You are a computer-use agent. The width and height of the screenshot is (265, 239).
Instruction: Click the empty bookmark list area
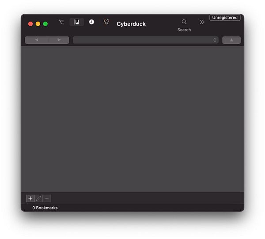[x=132, y=119]
